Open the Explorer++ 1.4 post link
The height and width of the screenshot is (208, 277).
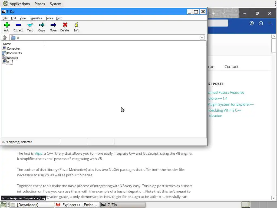pos(217,99)
